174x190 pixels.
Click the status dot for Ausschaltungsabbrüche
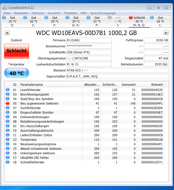[x=8, y=130]
